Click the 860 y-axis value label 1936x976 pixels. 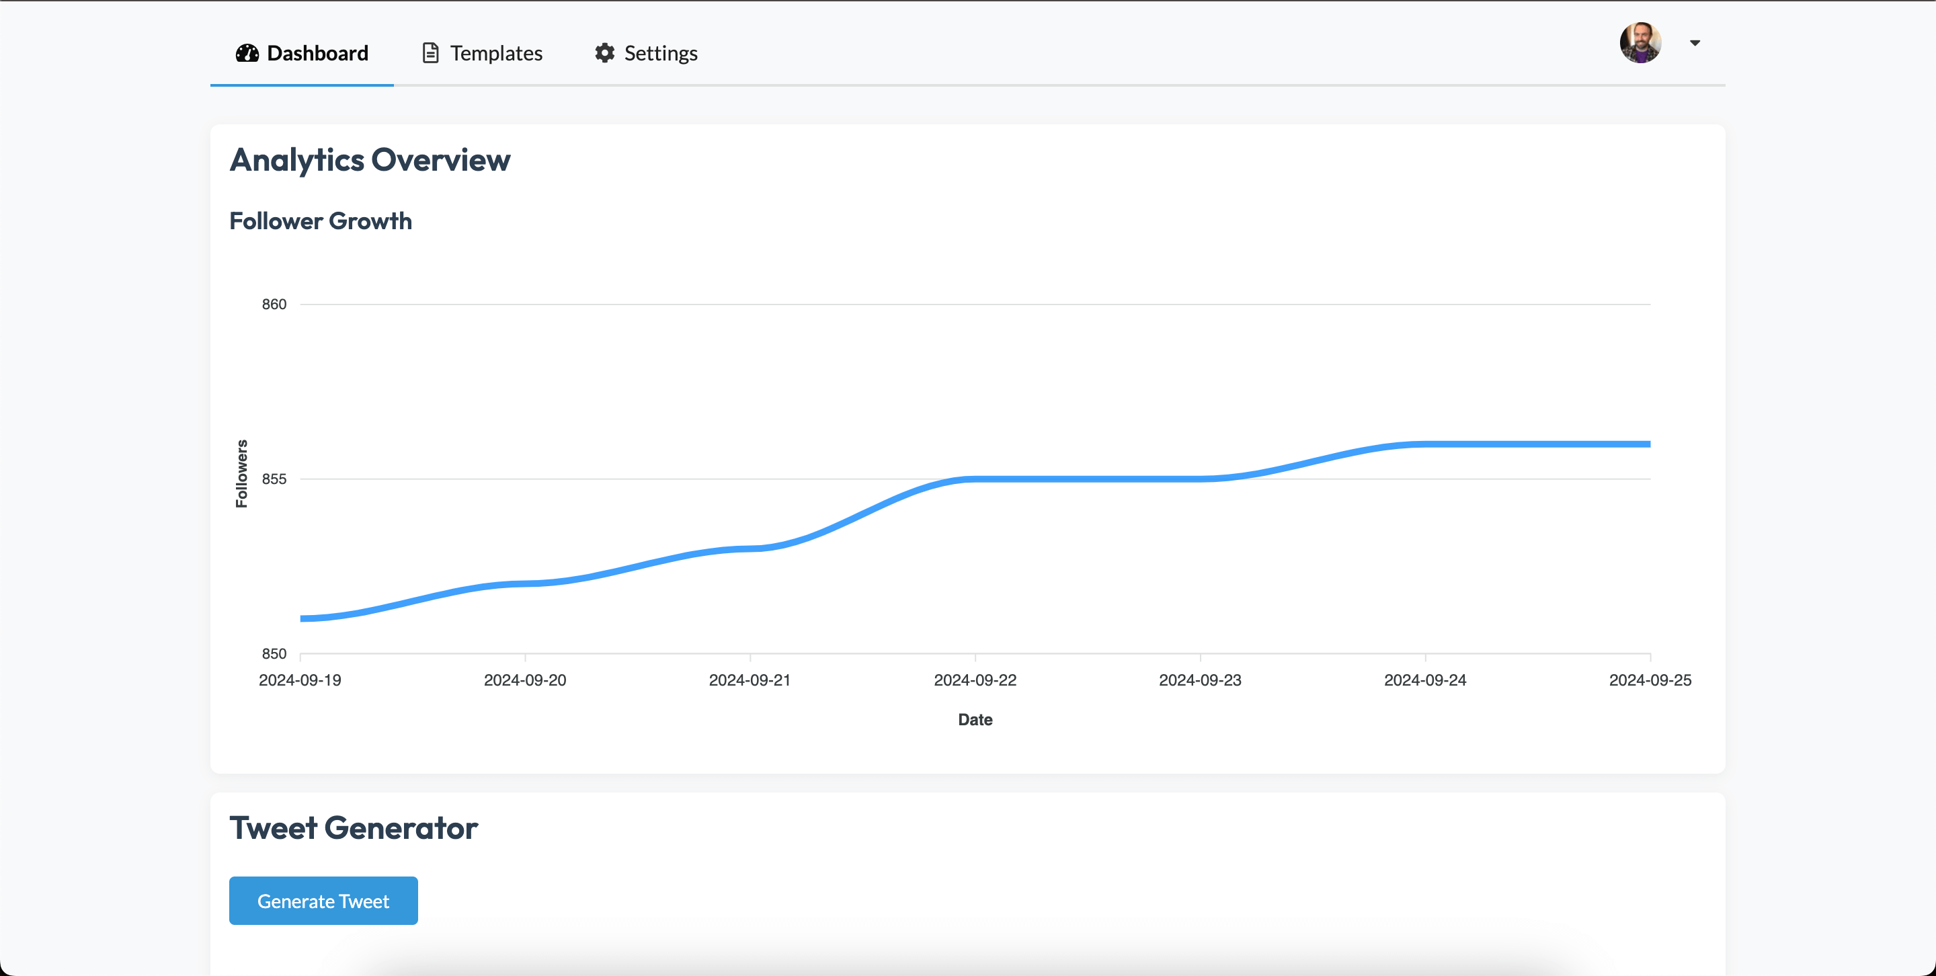point(274,304)
